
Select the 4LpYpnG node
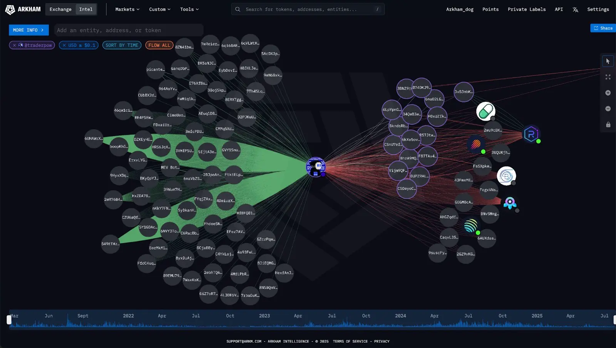(392, 110)
